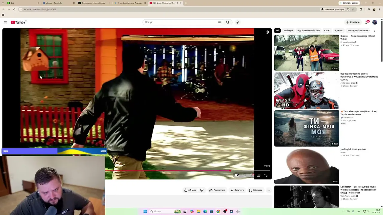Show more filter chips with right arrow

(x=375, y=31)
